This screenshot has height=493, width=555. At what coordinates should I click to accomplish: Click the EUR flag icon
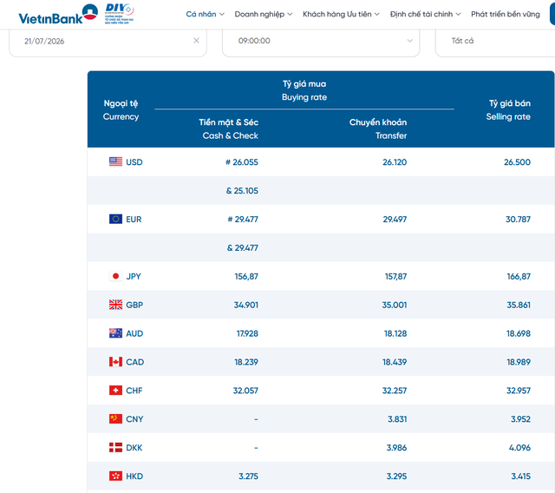[115, 219]
